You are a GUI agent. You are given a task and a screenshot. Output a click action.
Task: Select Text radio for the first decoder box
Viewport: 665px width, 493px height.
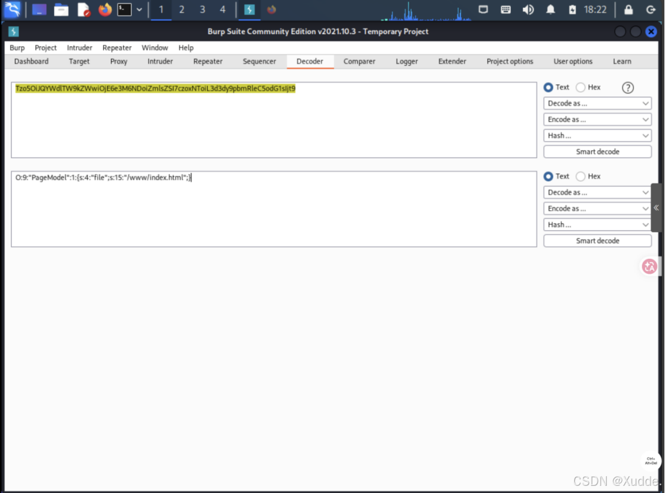[549, 87]
